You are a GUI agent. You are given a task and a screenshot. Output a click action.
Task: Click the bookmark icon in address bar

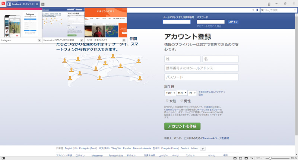pyautogui.click(x=257, y=10)
